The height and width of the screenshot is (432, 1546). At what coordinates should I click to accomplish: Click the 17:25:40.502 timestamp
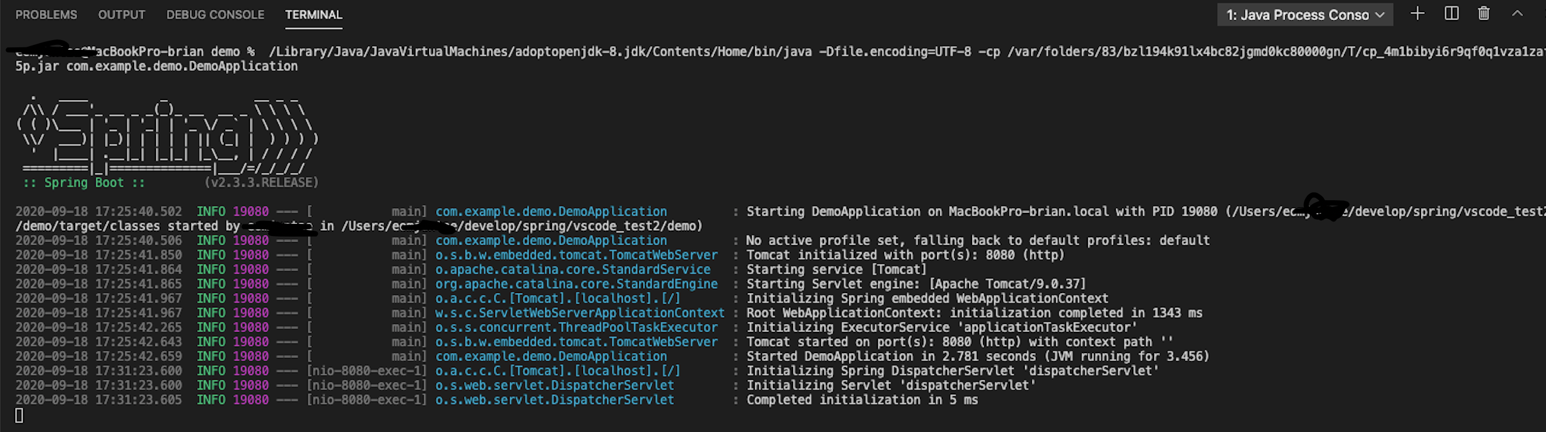click(138, 212)
